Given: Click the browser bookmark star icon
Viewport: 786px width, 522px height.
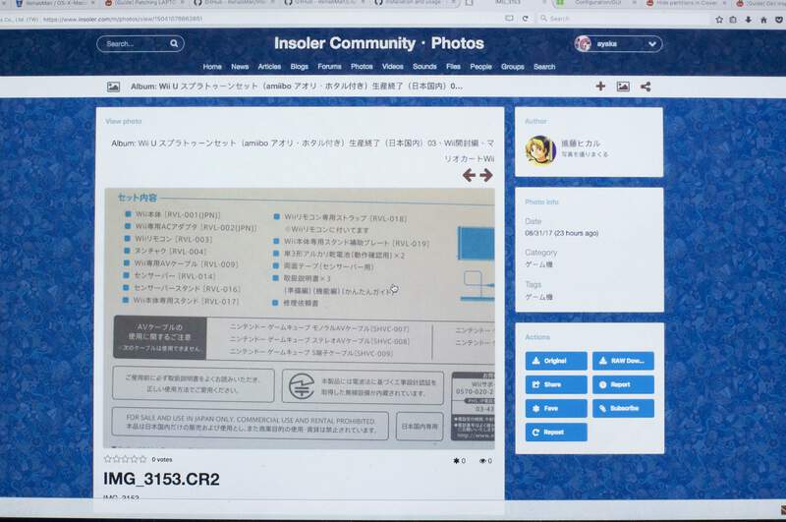Looking at the screenshot, I should click(719, 20).
